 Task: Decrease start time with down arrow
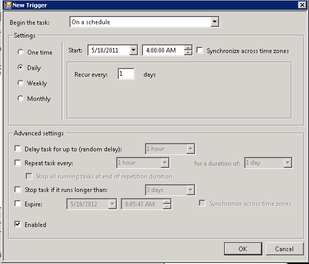click(188, 53)
